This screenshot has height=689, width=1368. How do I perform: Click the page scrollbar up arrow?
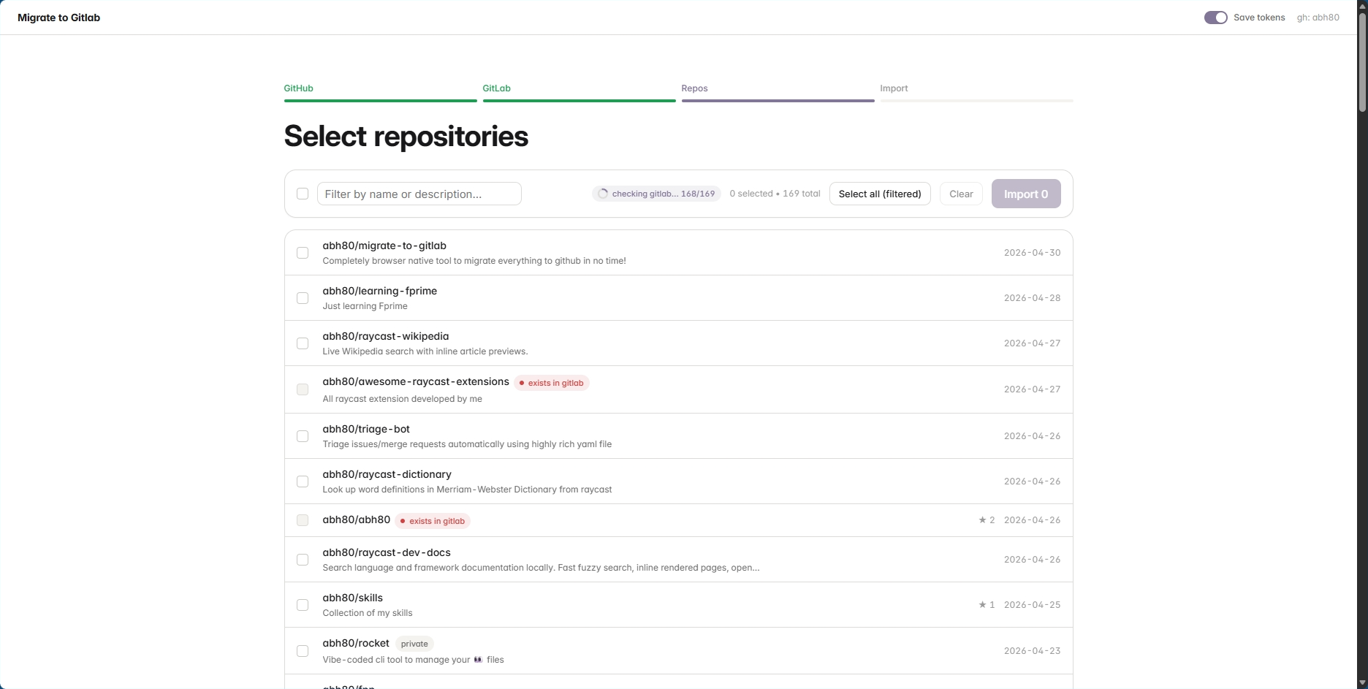(1362, 6)
